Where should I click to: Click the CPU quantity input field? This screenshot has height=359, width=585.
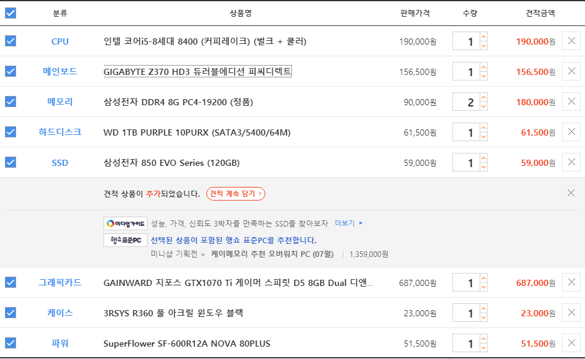pyautogui.click(x=466, y=41)
